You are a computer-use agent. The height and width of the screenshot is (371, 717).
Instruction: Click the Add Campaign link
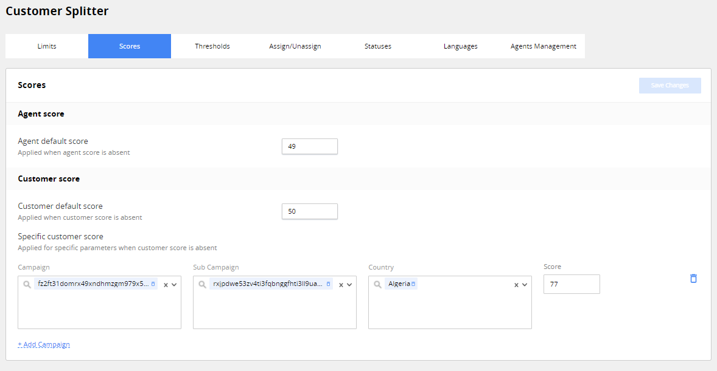(44, 344)
